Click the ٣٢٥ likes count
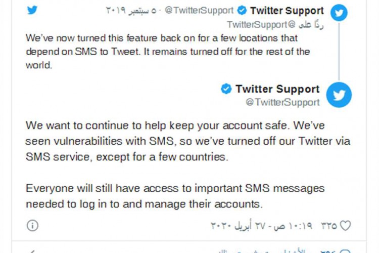The image size is (379, 253). (329, 226)
